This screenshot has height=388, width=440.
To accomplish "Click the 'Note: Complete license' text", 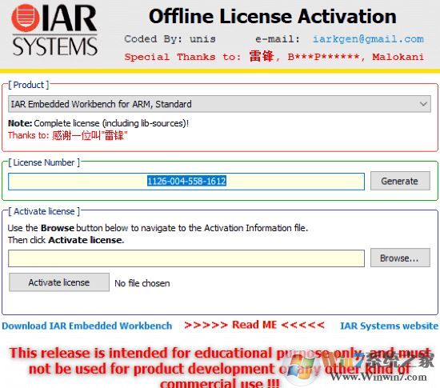I will click(x=98, y=123).
